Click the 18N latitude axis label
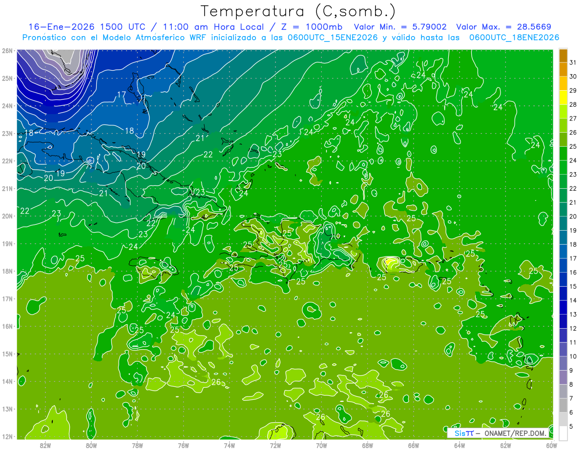 (7, 271)
